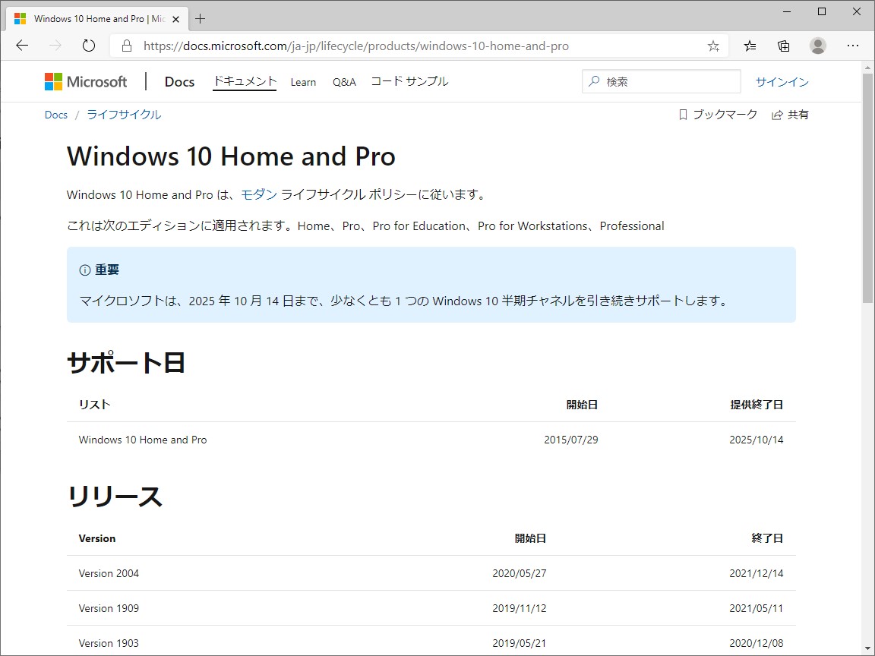Click the 2020/05/27 date cell
Image resolution: width=875 pixels, height=656 pixels.
(519, 573)
